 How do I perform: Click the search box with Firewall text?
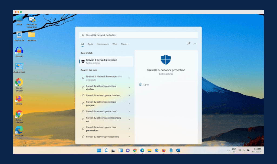coord(138,35)
